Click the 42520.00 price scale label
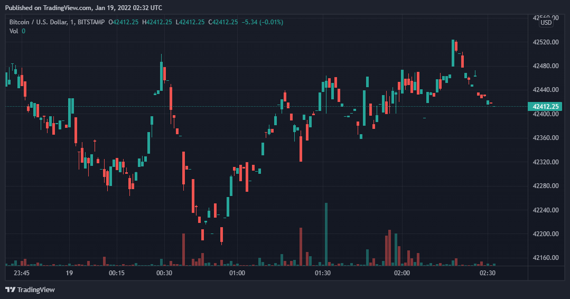 [x=546, y=42]
